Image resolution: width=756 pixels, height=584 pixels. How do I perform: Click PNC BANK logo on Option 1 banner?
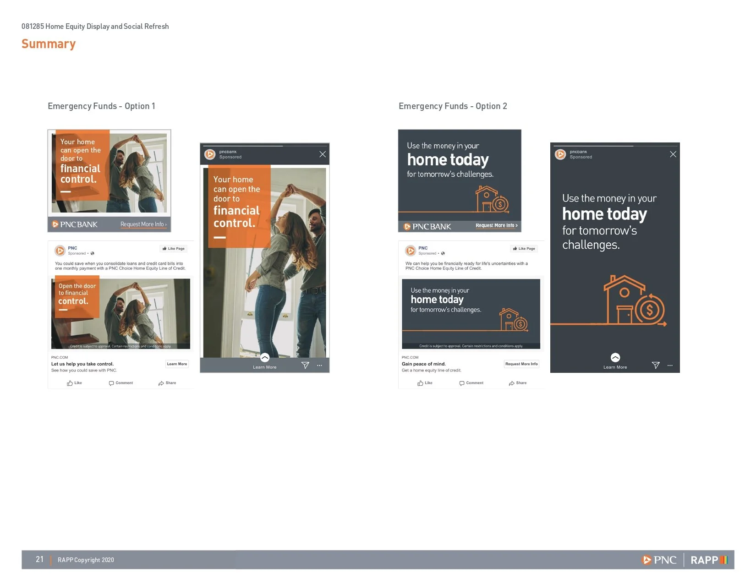(x=75, y=224)
